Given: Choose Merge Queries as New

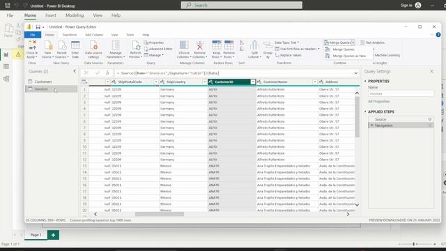Looking at the screenshot, I should (x=349, y=56).
